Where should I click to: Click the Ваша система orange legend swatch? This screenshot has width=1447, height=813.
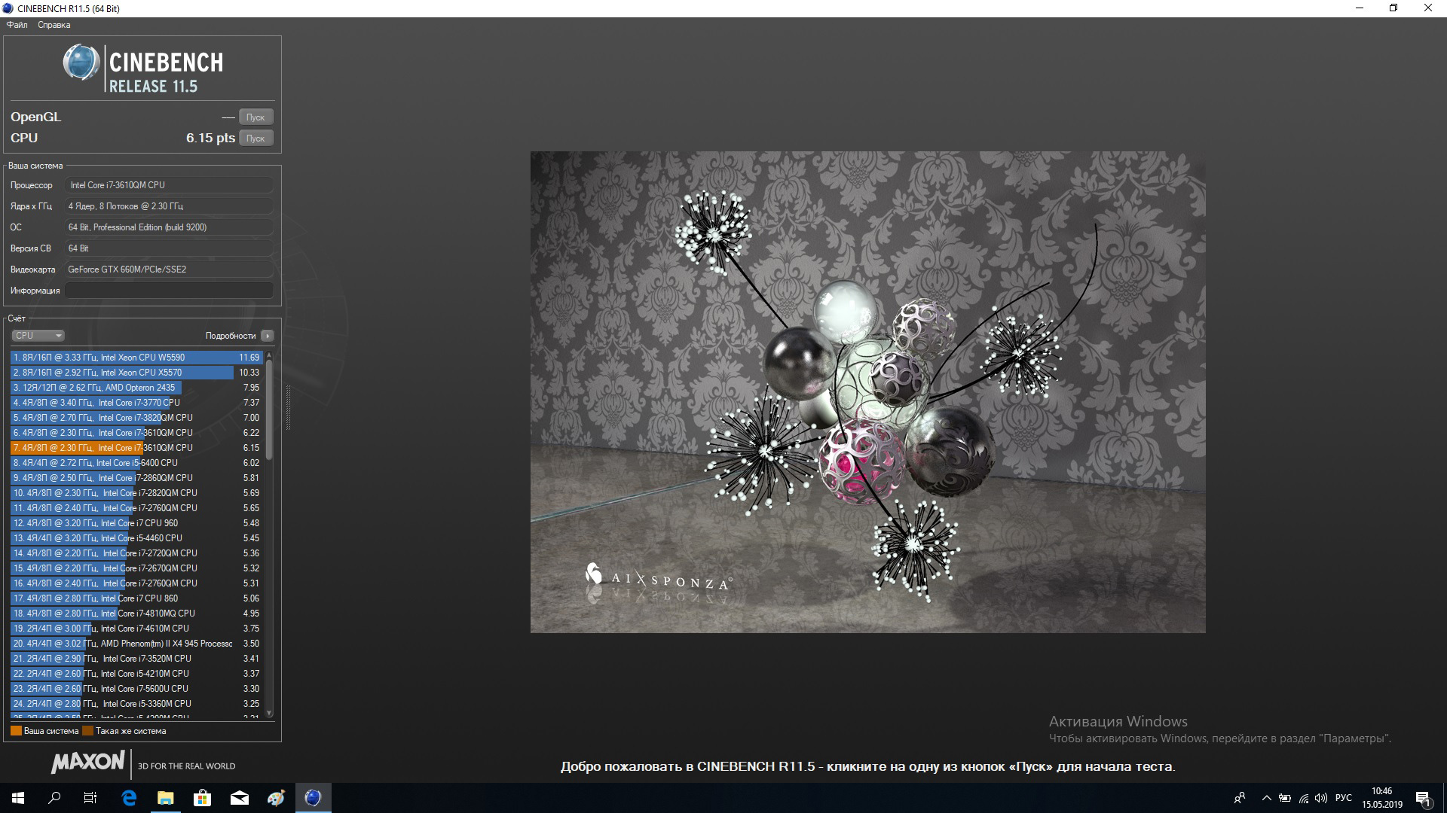pyautogui.click(x=16, y=731)
